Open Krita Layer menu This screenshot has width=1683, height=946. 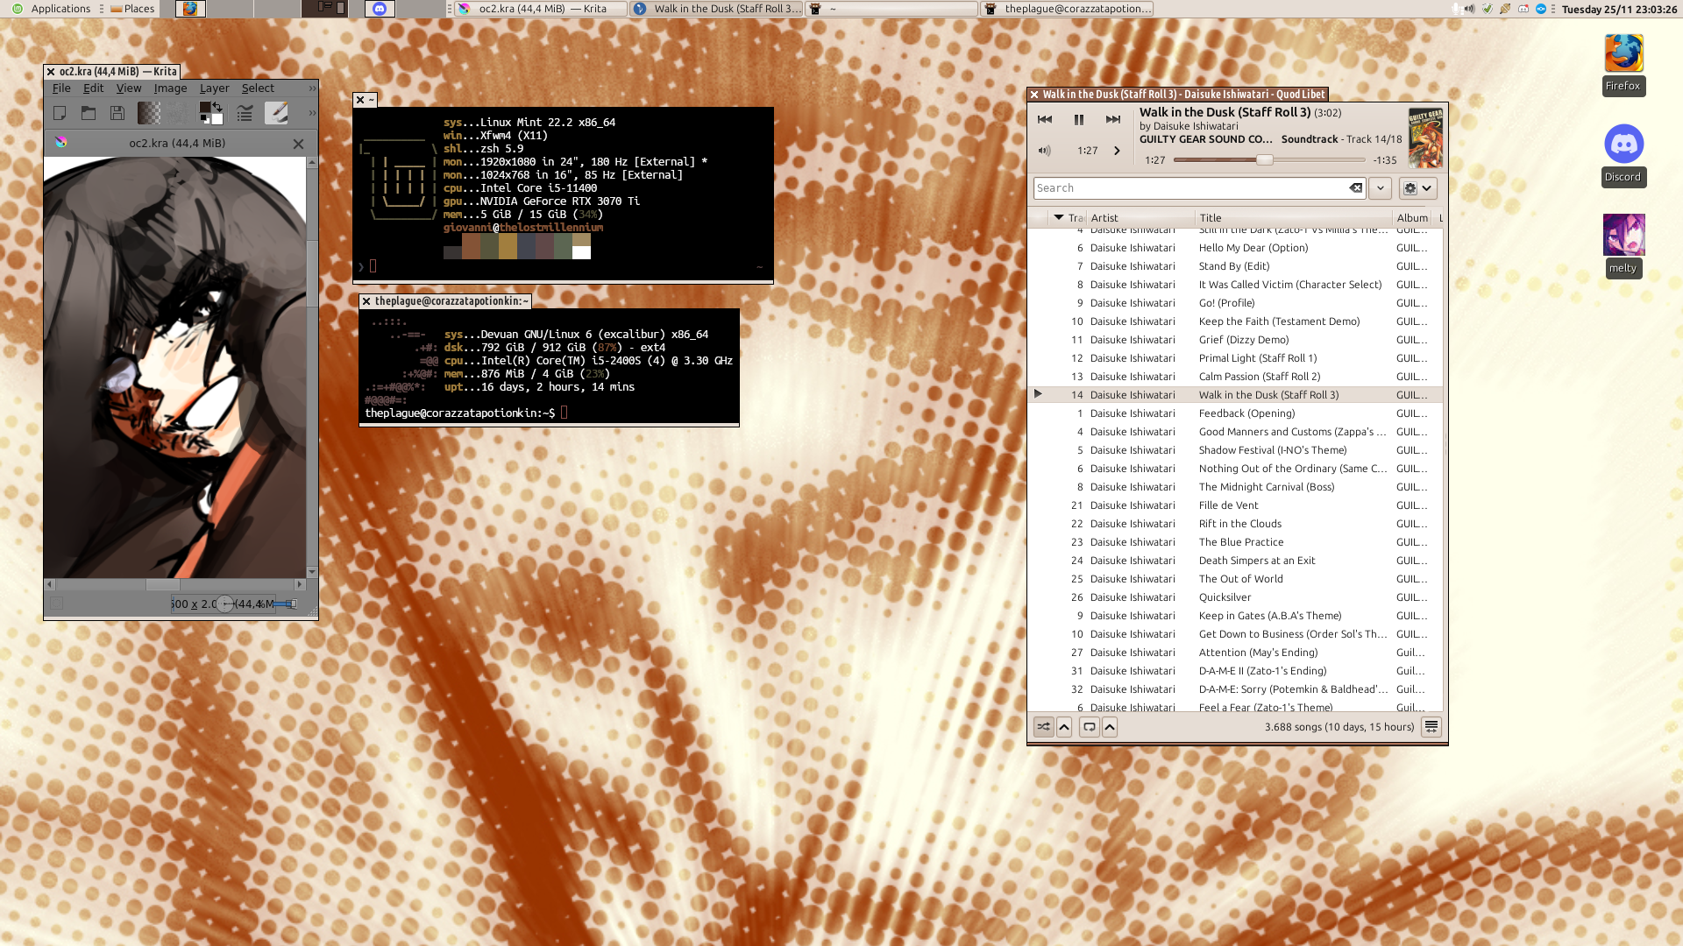tap(214, 88)
